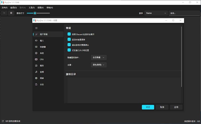
Task: Uncheck 退出游戏时需要确认 checkbox
Action: pyautogui.click(x=69, y=44)
